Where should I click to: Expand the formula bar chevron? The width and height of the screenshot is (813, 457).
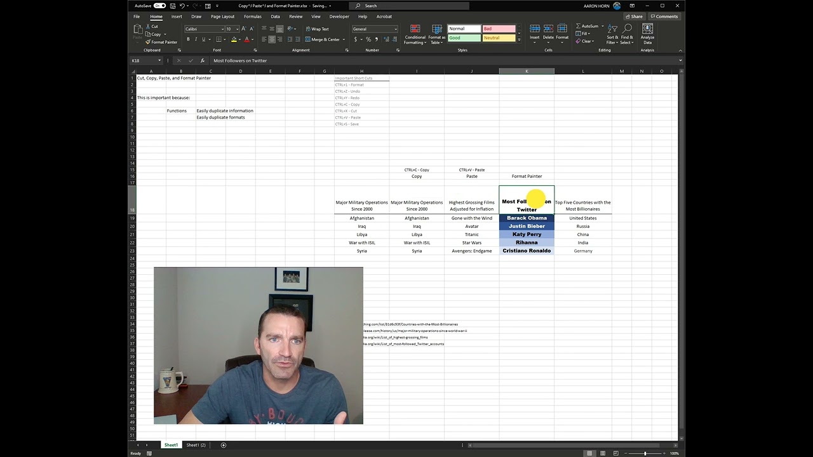click(x=680, y=60)
